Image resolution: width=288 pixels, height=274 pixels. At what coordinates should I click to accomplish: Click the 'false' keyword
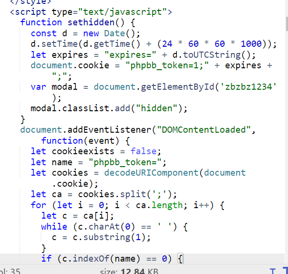click(143, 151)
